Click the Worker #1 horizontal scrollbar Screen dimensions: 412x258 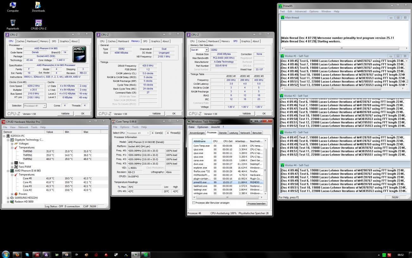[x=342, y=88]
